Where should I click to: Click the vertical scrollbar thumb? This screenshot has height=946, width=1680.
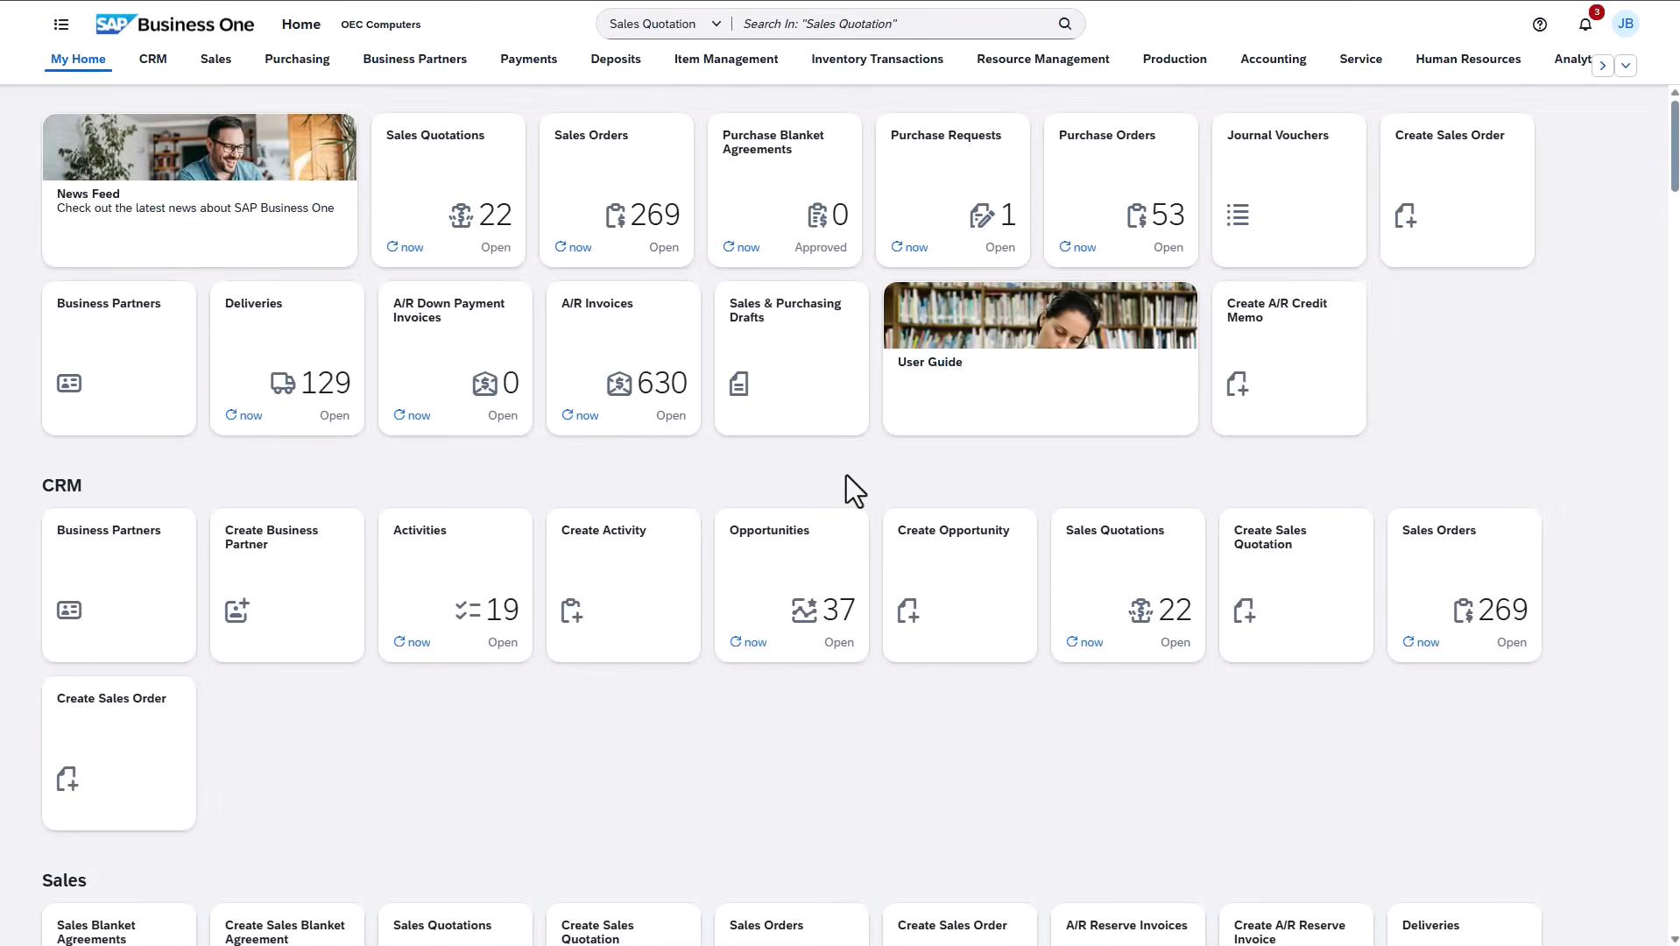point(1675,145)
